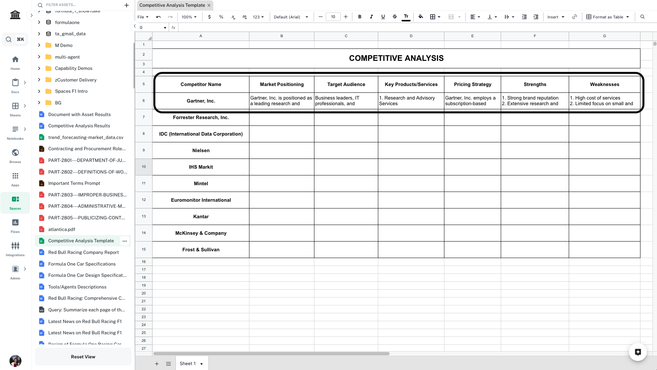
Task: Decrease decimal places icon
Action: 233,17
